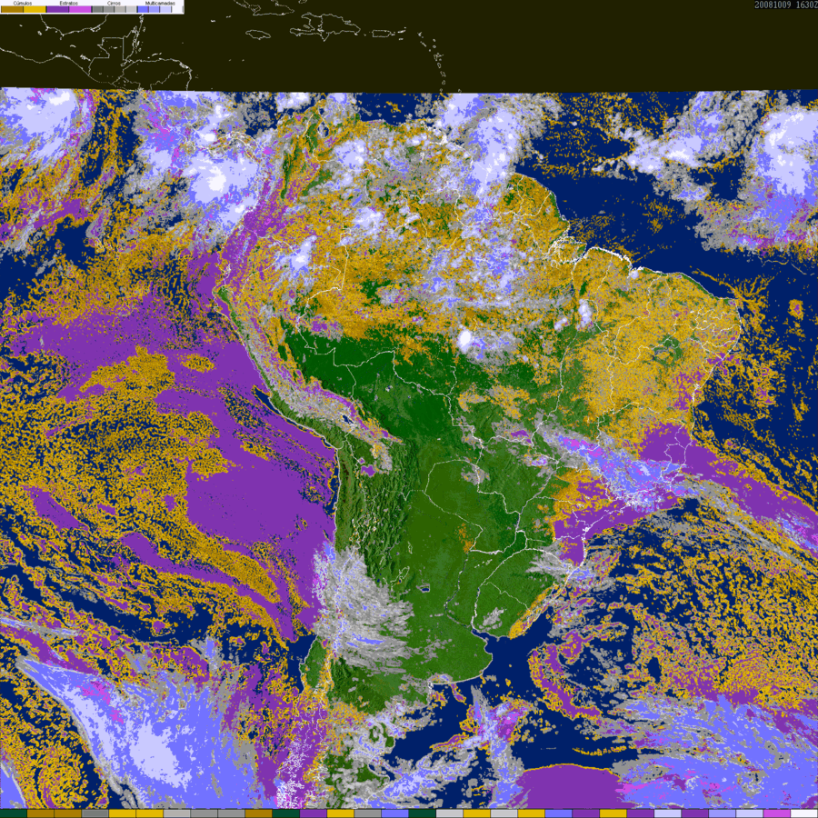The image size is (818, 818).
Task: Pick the palest lavender Multicamadas legend swatch
Action: point(165,9)
